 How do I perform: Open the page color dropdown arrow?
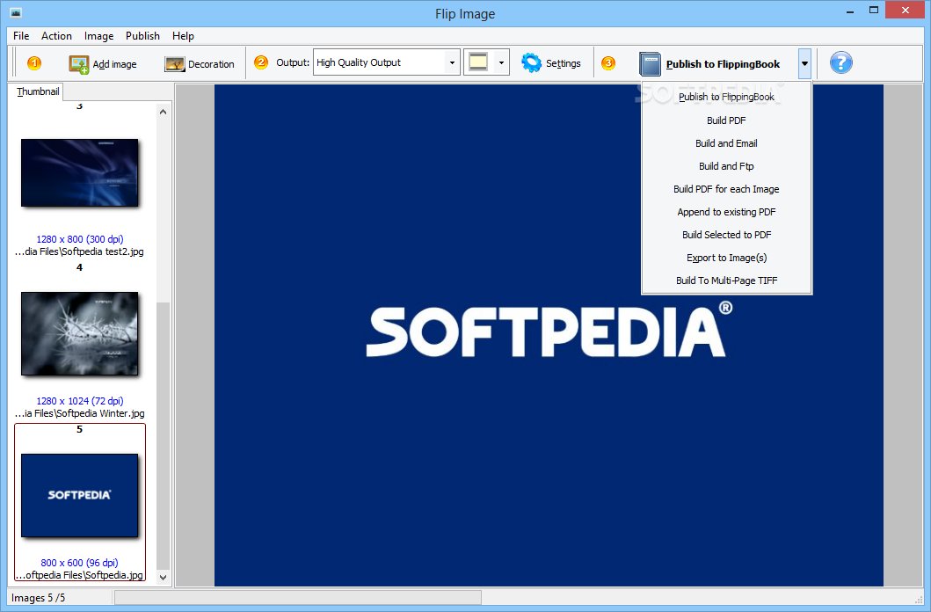click(501, 63)
